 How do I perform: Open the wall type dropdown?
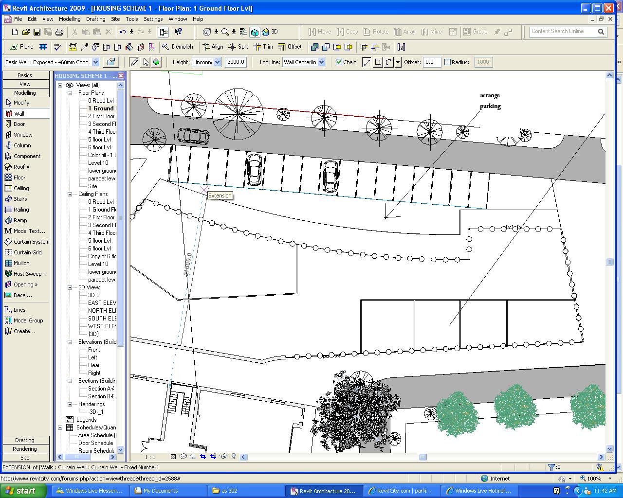tap(95, 62)
